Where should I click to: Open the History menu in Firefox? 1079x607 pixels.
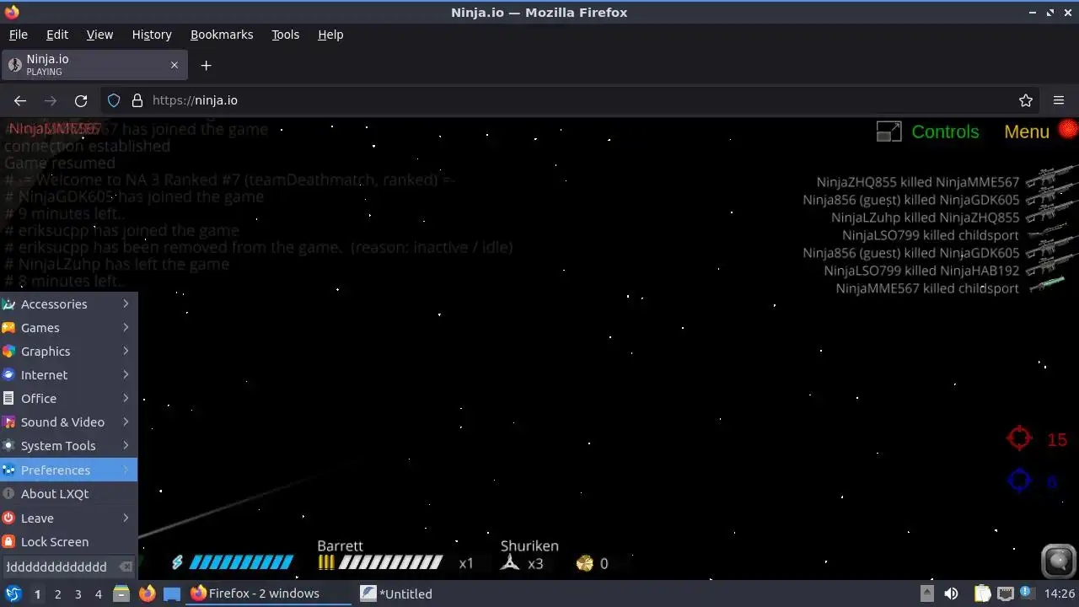152,35
